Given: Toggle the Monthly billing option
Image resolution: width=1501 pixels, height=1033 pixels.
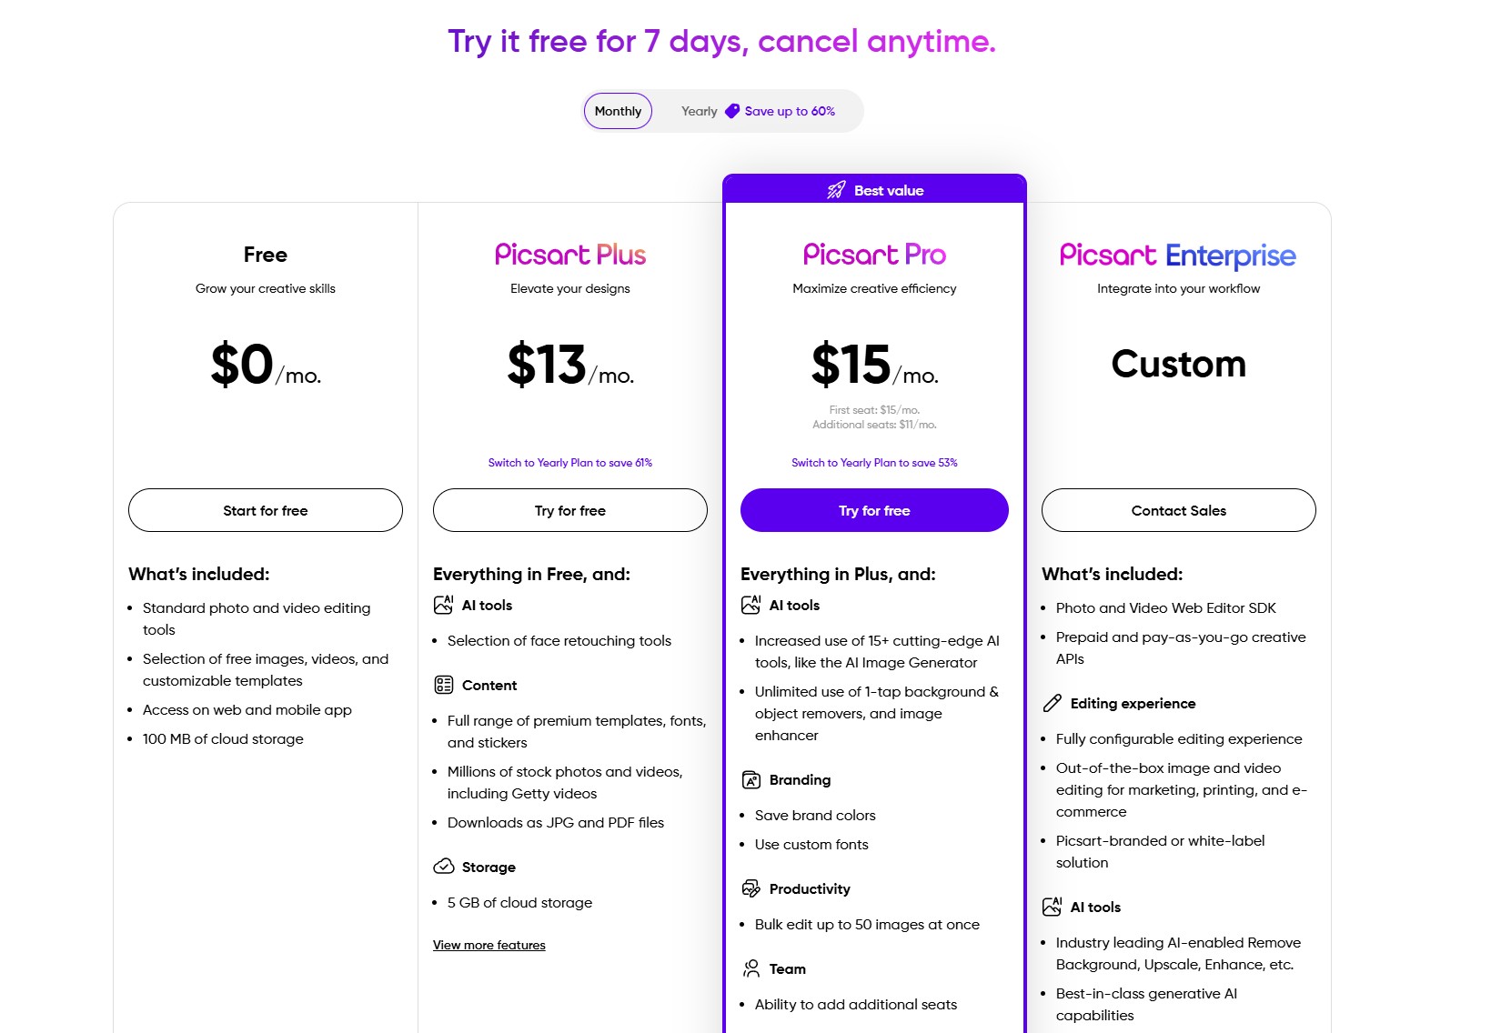Looking at the screenshot, I should pos(618,110).
